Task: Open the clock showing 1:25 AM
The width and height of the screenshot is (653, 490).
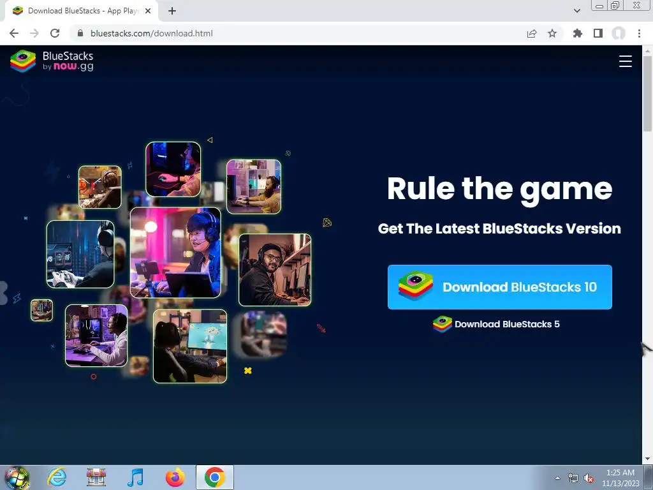Action: point(620,478)
